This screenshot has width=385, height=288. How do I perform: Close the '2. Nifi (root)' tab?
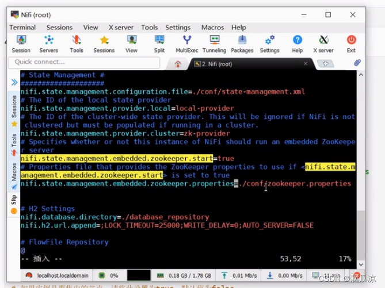click(x=306, y=64)
